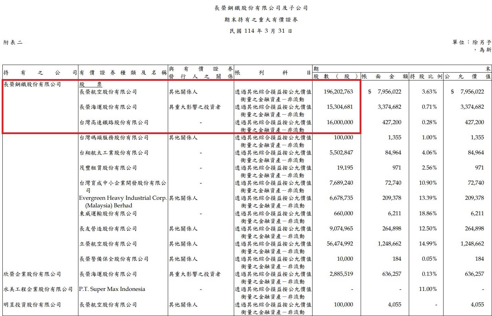
Task: Click the security name 長榮警備保全股份有限公司
Action: click(114, 259)
